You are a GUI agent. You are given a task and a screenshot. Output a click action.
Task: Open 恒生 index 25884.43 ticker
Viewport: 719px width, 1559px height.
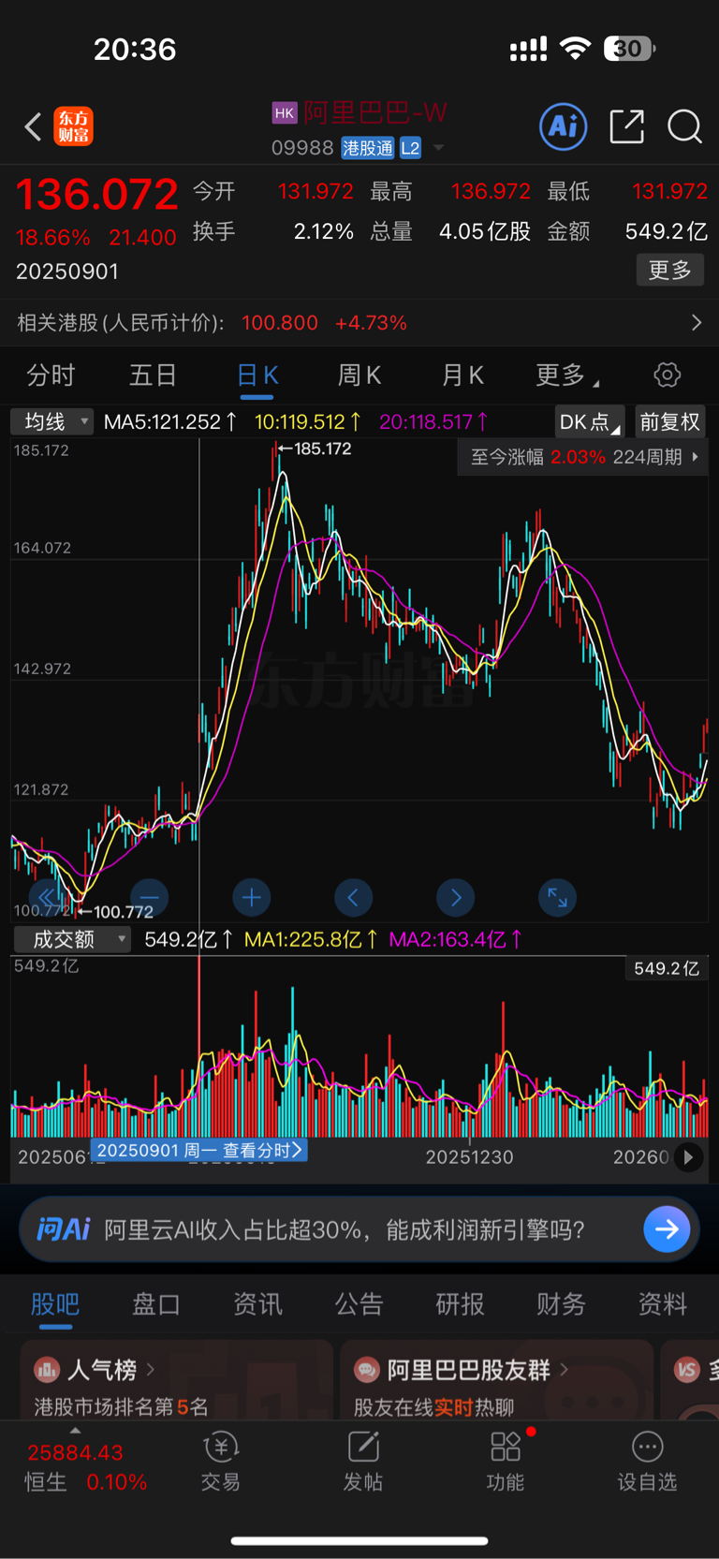point(76,1452)
